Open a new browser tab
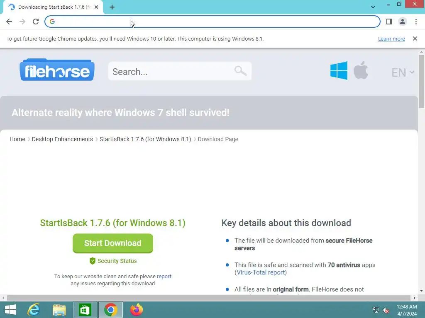The width and height of the screenshot is (425, 318). tap(112, 7)
